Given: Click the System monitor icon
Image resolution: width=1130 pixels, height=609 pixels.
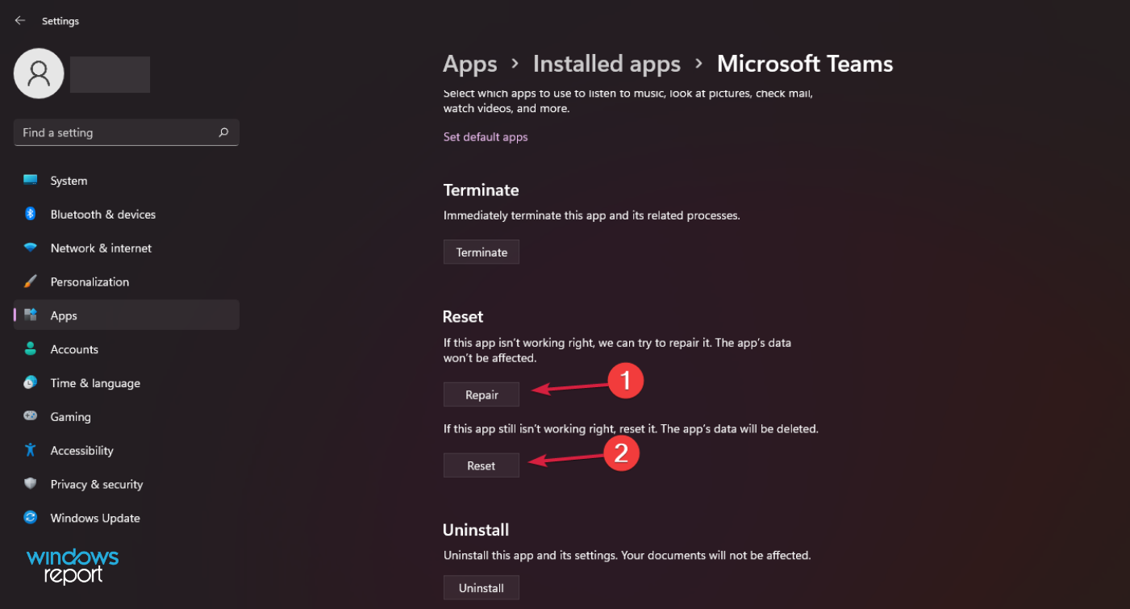Looking at the screenshot, I should tap(31, 181).
